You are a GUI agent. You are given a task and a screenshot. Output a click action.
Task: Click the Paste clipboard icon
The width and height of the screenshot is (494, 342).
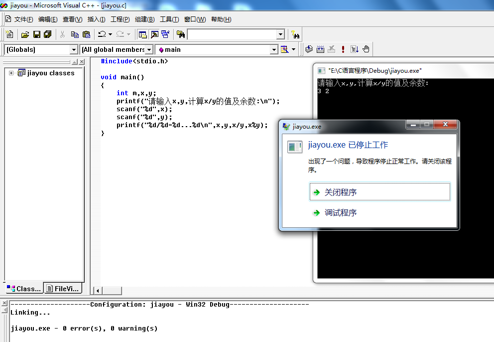pyautogui.click(x=86, y=34)
